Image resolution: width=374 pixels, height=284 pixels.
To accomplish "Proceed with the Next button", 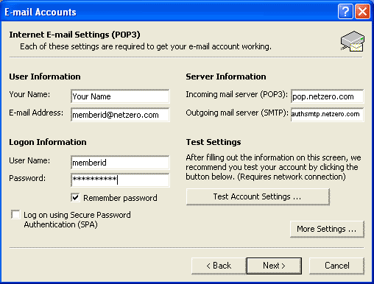I will [x=274, y=266].
